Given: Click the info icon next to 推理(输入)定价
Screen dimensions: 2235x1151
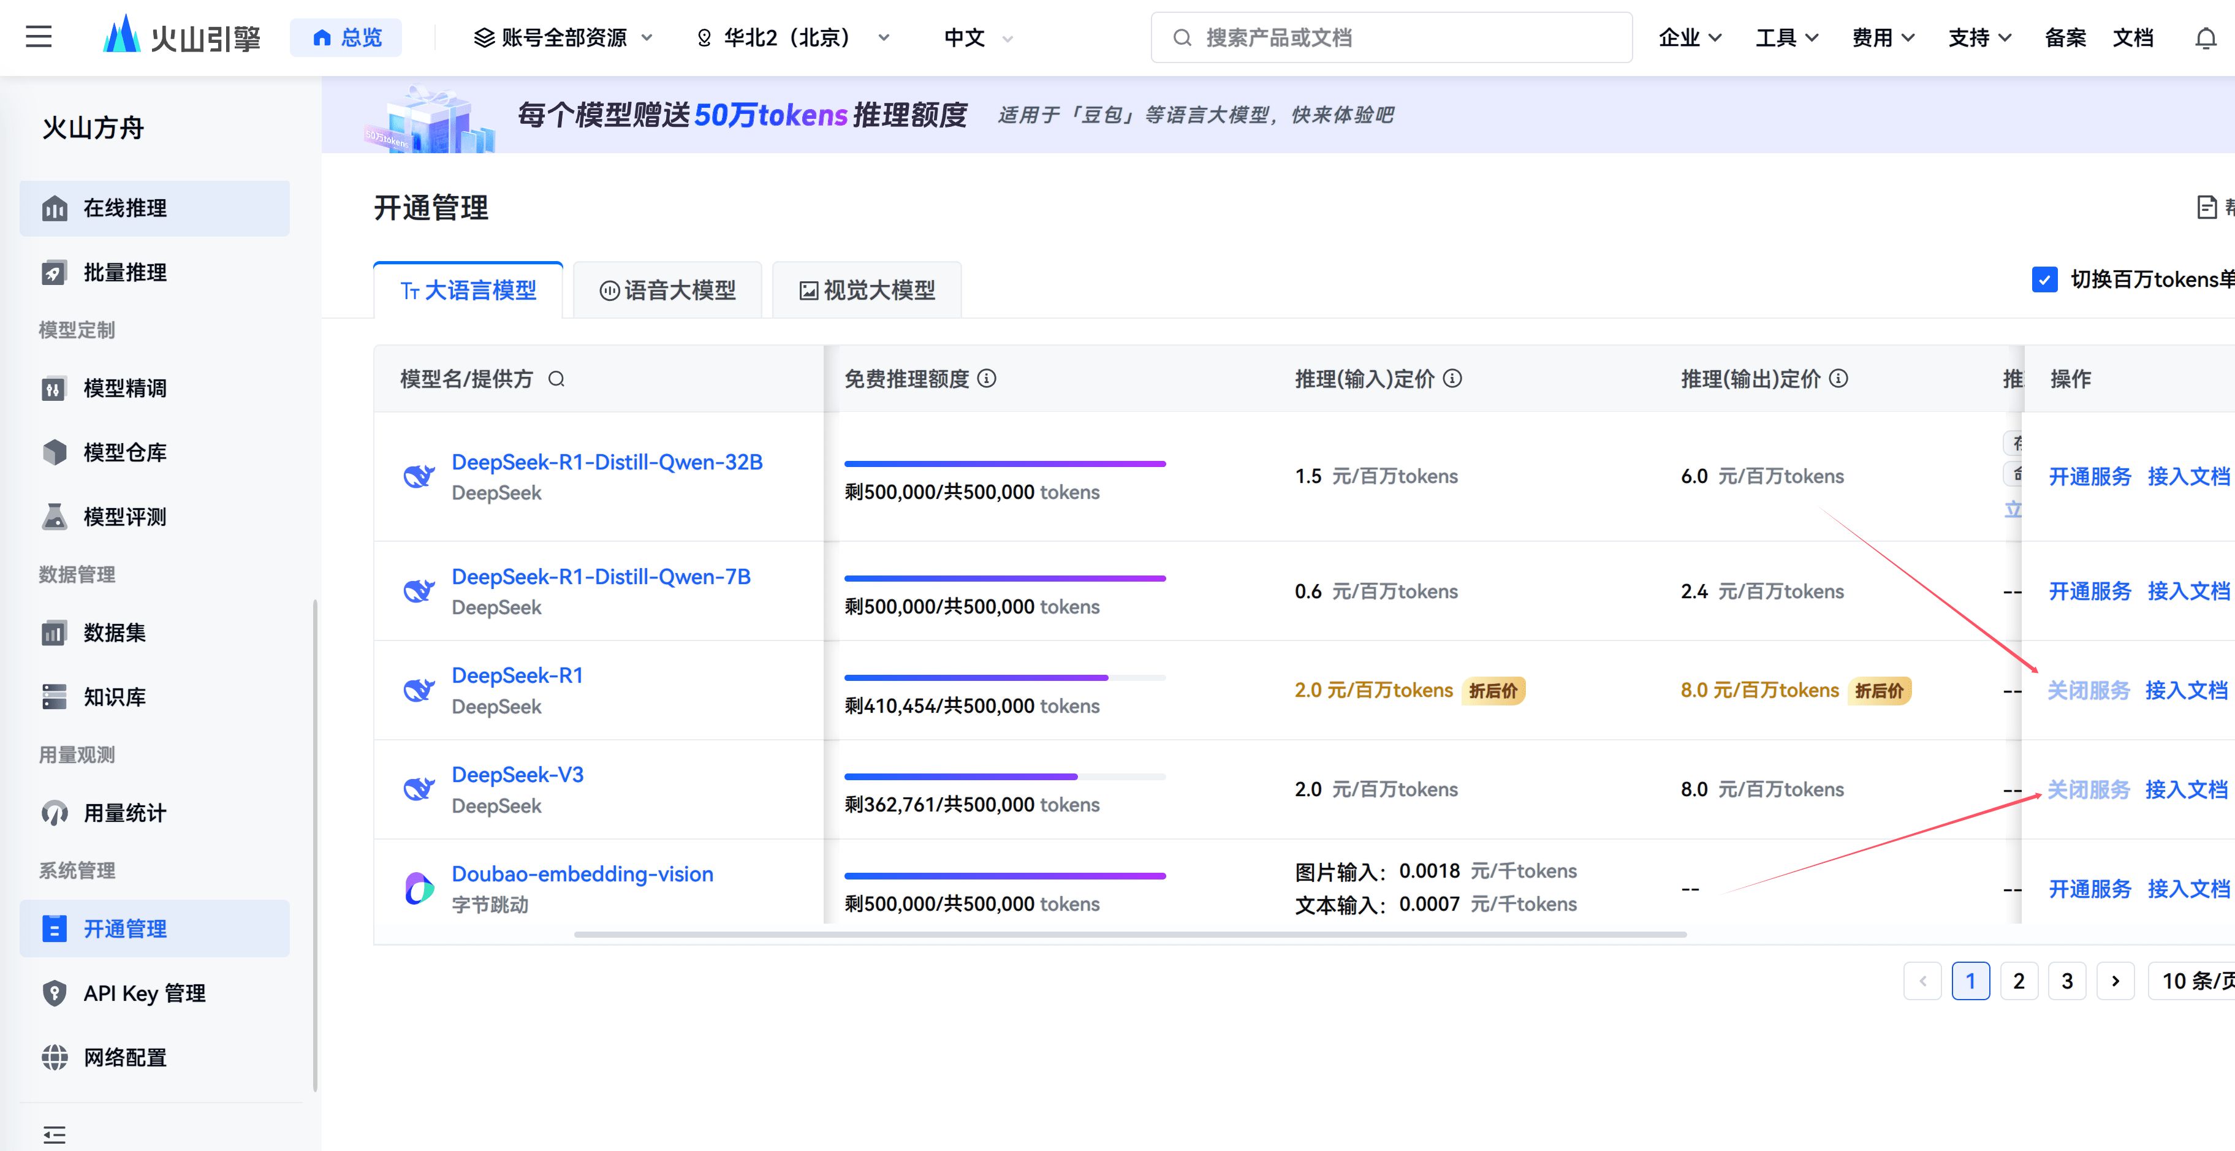Looking at the screenshot, I should point(1452,379).
